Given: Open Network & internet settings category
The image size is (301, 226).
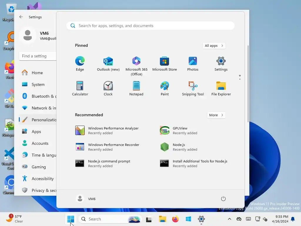Looking at the screenshot, I should tap(38, 108).
